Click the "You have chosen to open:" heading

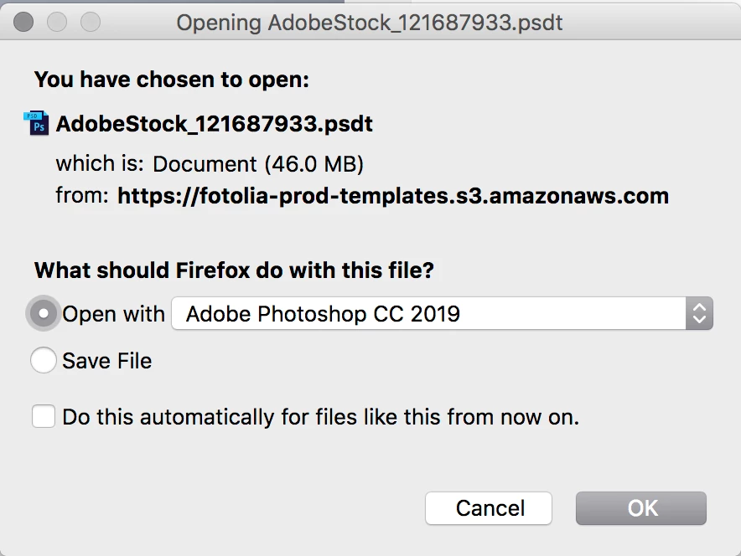[172, 80]
